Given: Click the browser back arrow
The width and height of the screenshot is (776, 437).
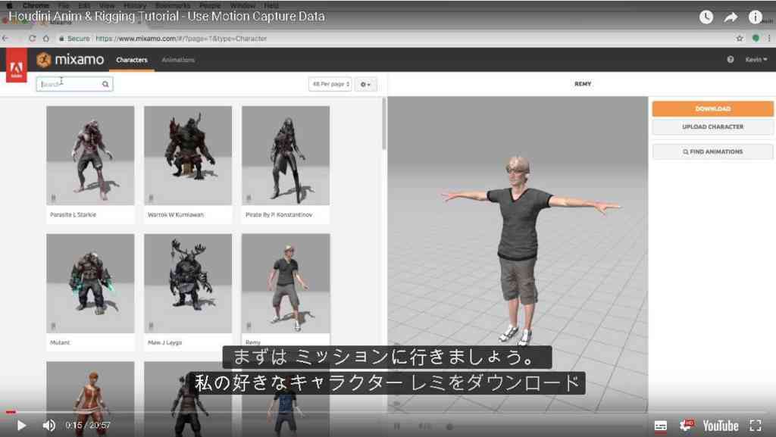Looking at the screenshot, I should pyautogui.click(x=5, y=38).
